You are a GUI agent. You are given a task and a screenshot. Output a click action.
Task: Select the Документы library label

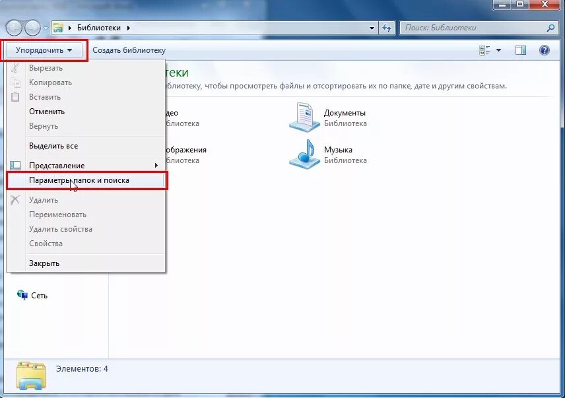[x=345, y=113]
